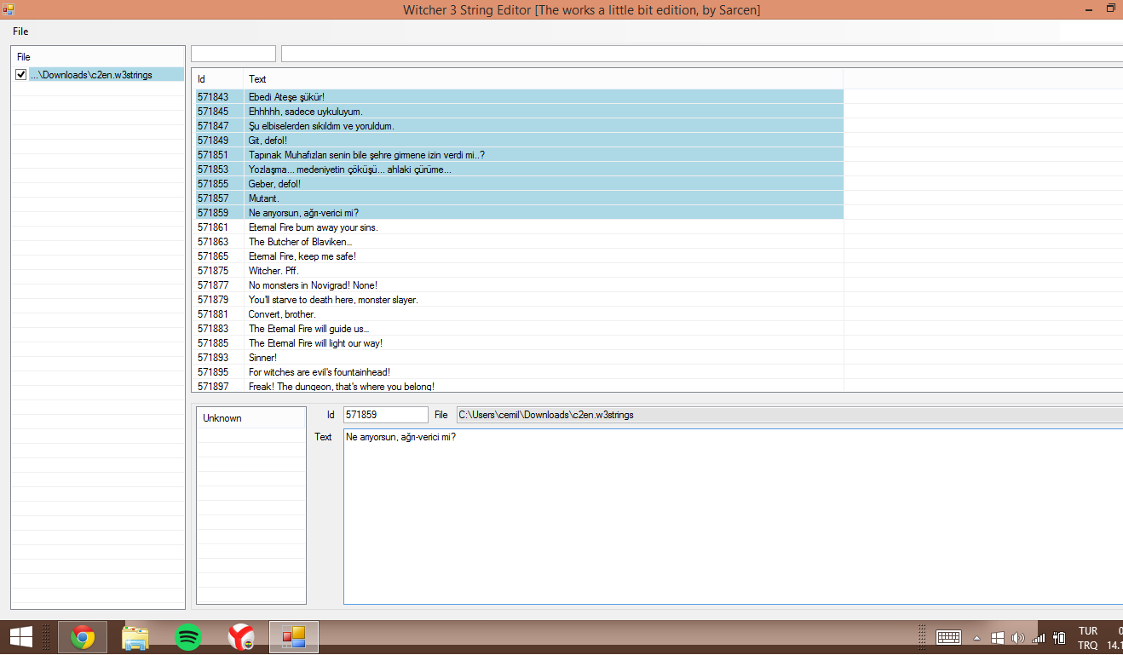The image size is (1123, 655).
Task: Click the app icon in the title bar
Action: pyautogui.click(x=9, y=9)
